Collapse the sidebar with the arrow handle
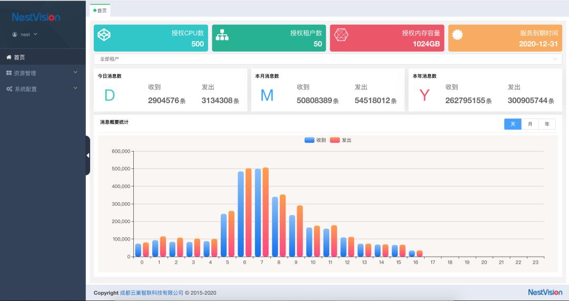 [x=88, y=155]
